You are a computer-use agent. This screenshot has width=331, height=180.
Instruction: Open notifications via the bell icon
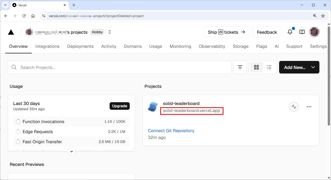tap(290, 32)
